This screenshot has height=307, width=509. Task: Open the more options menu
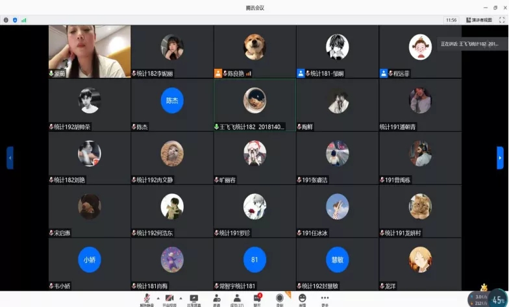[325, 298]
